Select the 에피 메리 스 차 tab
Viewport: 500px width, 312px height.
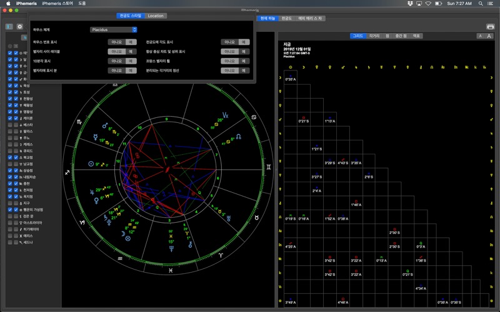311,19
